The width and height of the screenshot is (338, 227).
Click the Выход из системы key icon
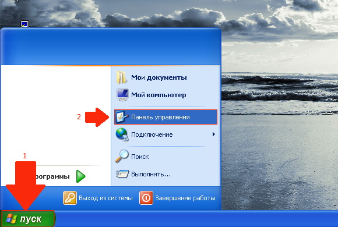(69, 198)
